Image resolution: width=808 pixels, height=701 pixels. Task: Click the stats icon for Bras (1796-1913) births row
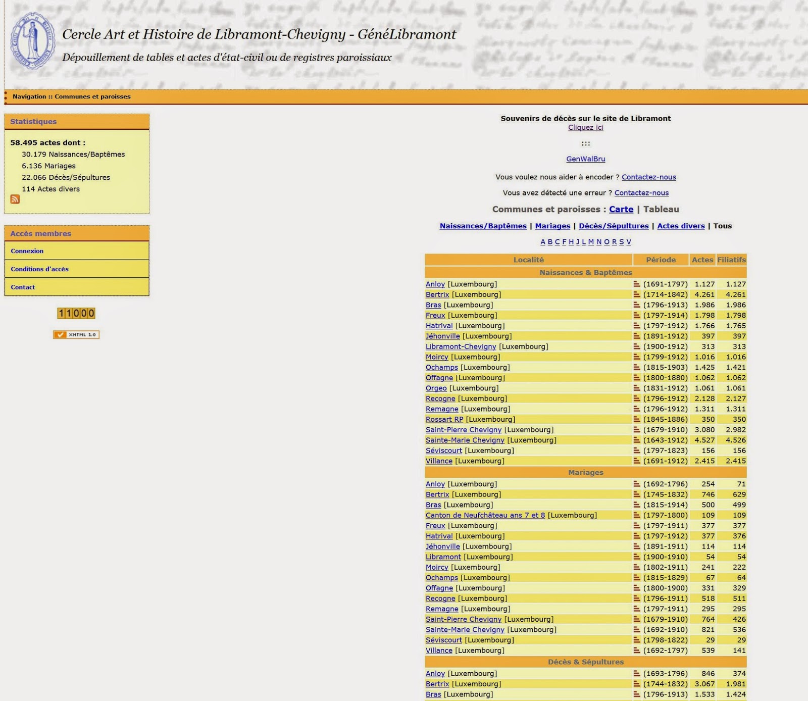point(636,305)
